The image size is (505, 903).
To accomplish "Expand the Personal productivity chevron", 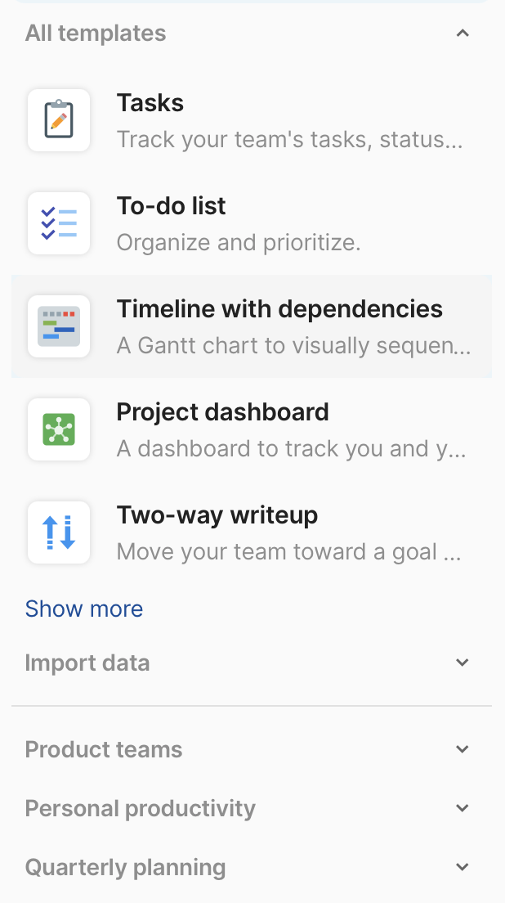I will pyautogui.click(x=463, y=808).
